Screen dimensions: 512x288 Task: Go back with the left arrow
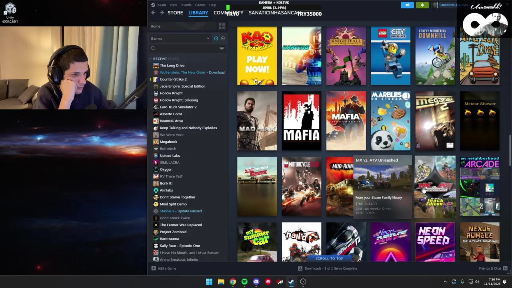pyautogui.click(x=153, y=13)
